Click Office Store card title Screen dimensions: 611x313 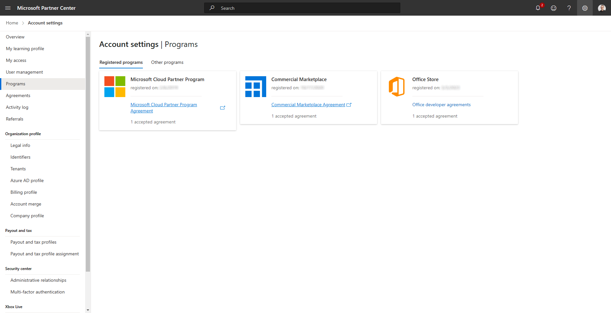(425, 79)
